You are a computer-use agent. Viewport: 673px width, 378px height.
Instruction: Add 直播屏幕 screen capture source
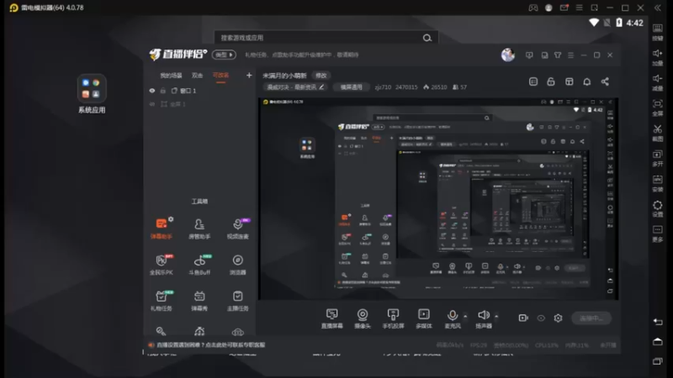pos(331,318)
